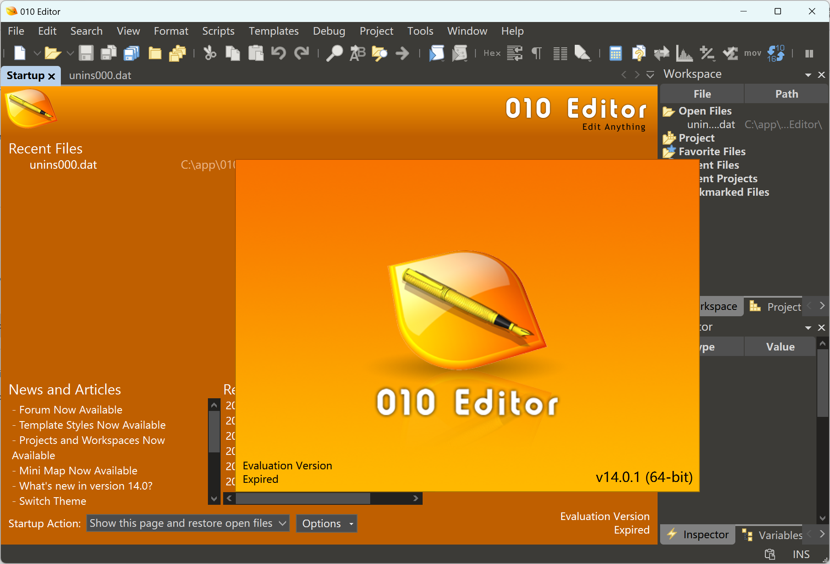Viewport: 830px width, 564px height.
Task: Click the Run Script icon
Action: click(x=437, y=53)
